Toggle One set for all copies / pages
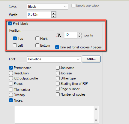This screenshot has height=124, width=129. tap(57, 47)
